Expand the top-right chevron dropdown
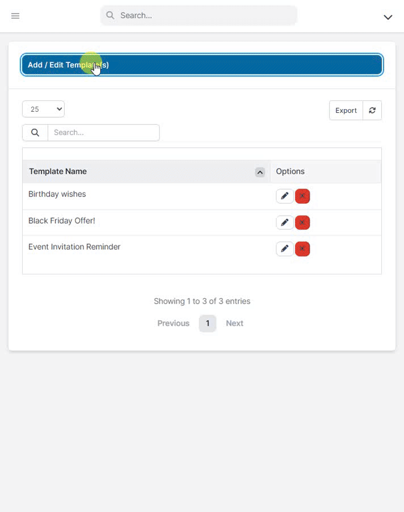 click(388, 17)
